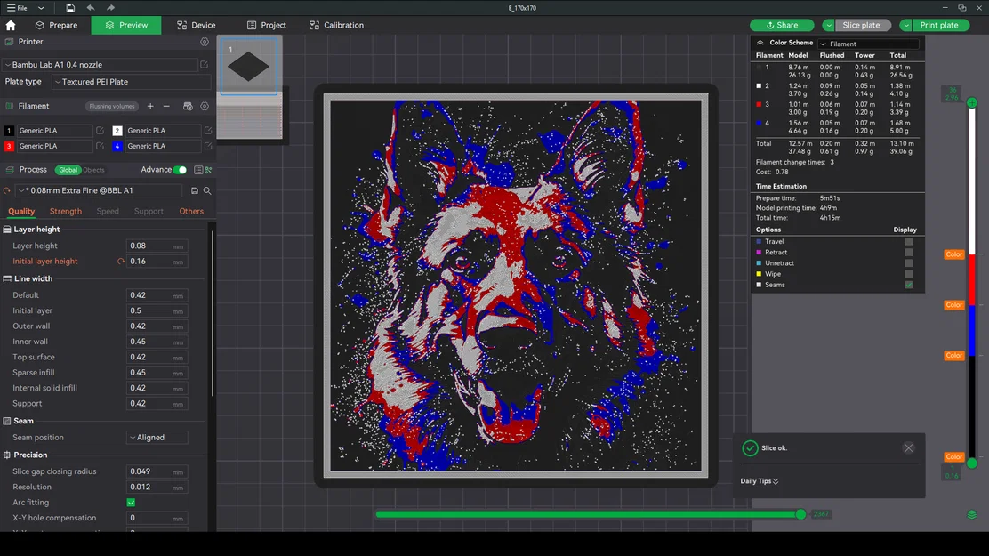Click the Print plate button

(938, 26)
